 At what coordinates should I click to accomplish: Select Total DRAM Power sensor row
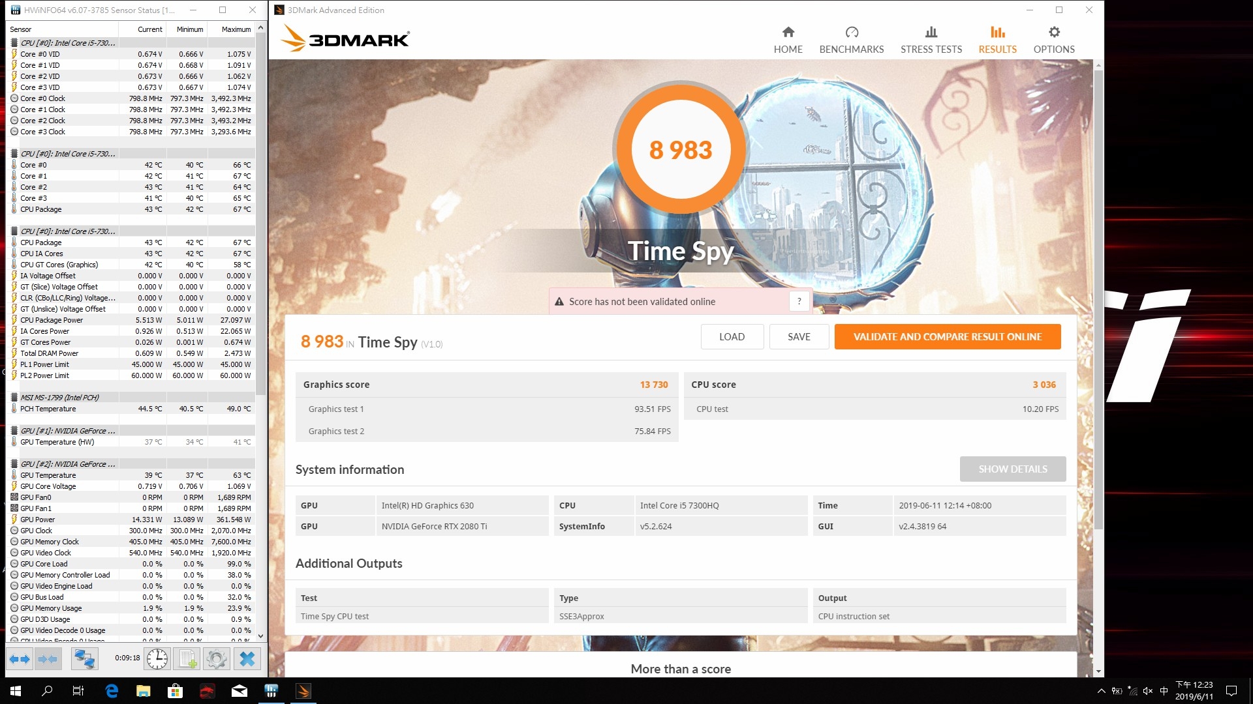click(131, 353)
